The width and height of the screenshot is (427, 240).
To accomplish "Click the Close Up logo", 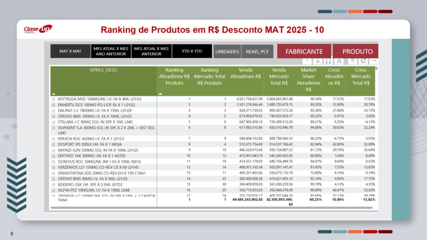I will tap(38, 29).
